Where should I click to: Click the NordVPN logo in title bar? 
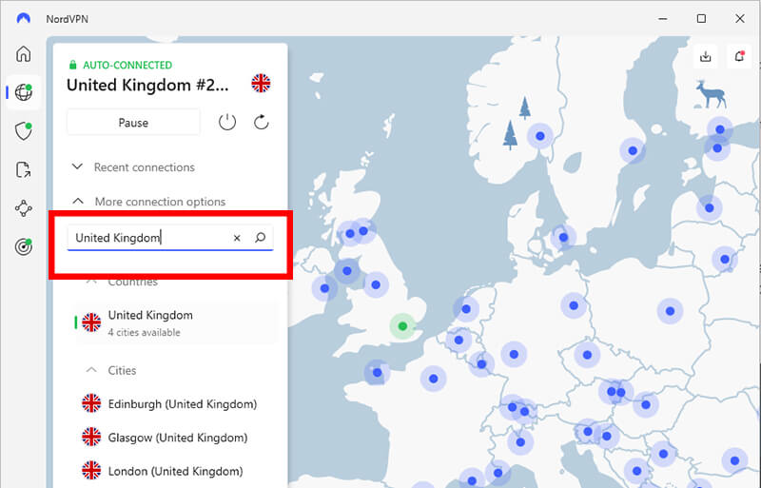pyautogui.click(x=23, y=18)
